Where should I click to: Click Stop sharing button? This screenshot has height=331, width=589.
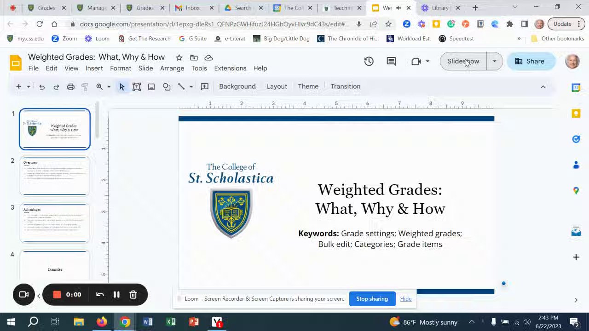(x=372, y=299)
